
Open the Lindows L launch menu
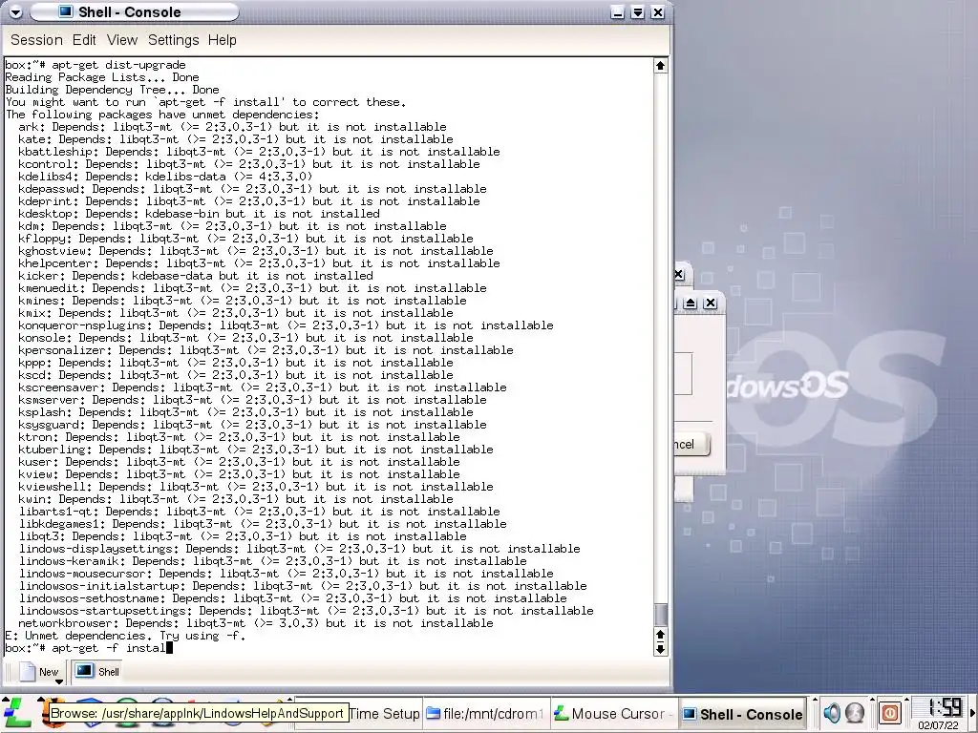[x=17, y=713]
